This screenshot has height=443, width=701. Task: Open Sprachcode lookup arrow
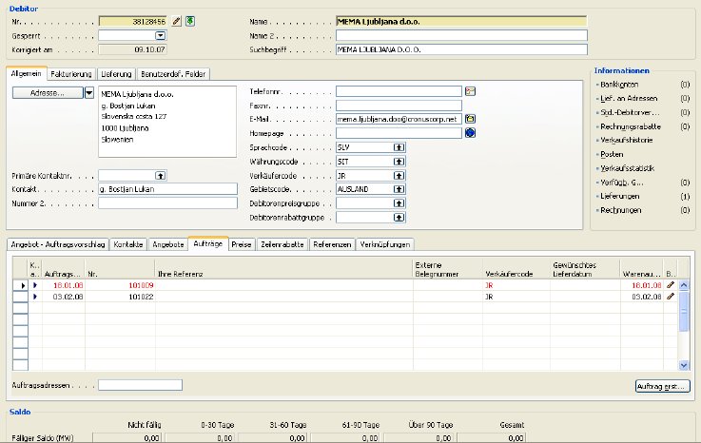coord(399,147)
